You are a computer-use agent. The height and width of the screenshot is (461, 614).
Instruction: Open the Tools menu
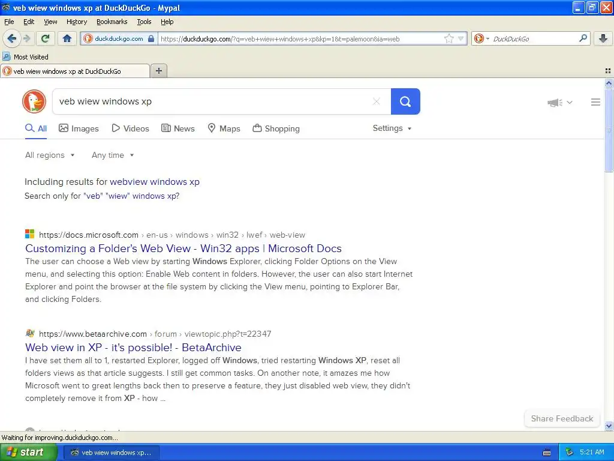point(144,22)
